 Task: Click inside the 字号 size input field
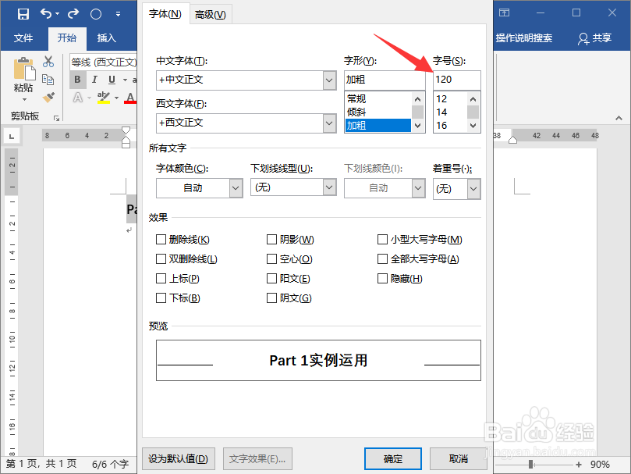tap(455, 80)
